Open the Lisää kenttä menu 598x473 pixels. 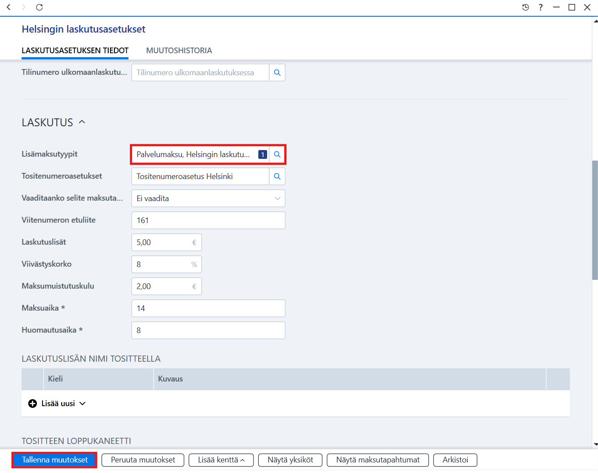click(x=221, y=460)
